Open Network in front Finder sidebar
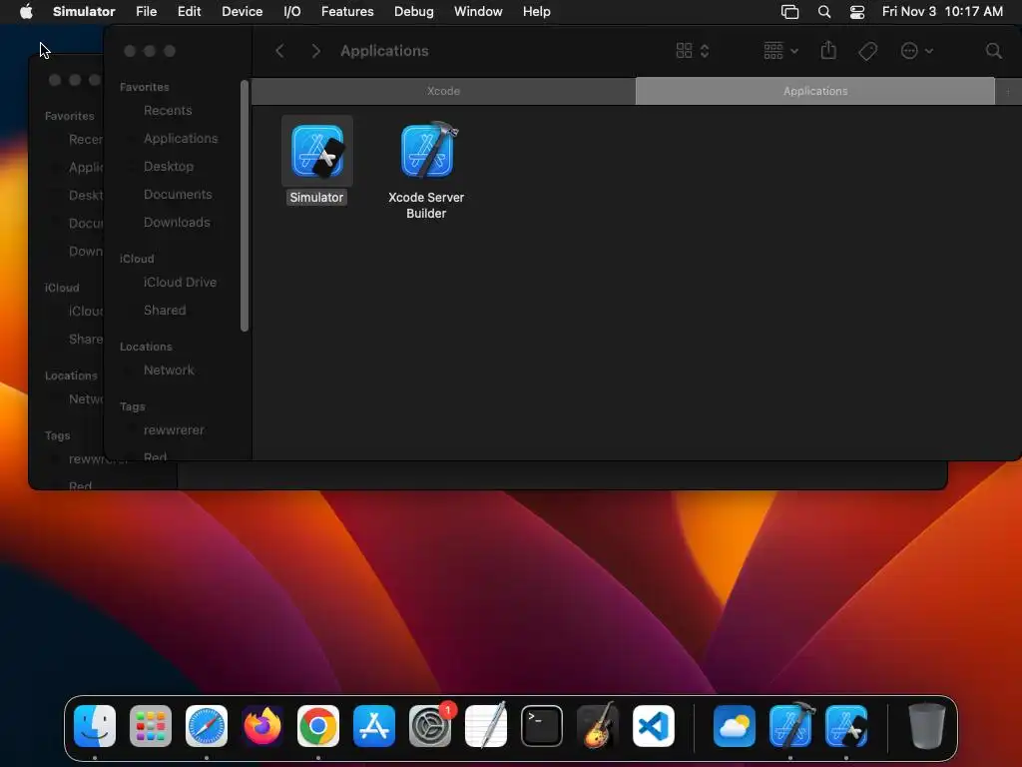The width and height of the screenshot is (1022, 767). (x=169, y=371)
